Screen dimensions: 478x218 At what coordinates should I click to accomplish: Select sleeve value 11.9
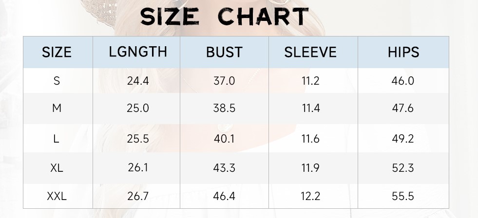tap(310, 168)
